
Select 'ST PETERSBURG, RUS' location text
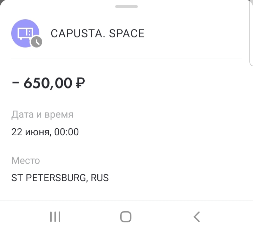click(x=60, y=178)
